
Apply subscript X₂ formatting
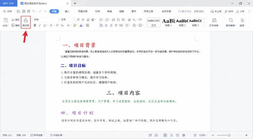[x=62, y=25]
